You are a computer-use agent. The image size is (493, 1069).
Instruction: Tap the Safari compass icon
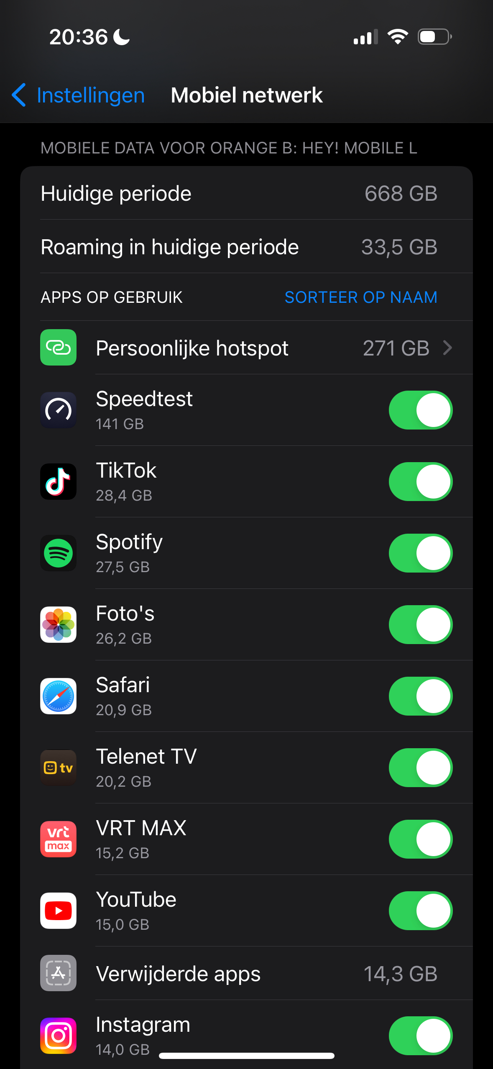[58, 696]
